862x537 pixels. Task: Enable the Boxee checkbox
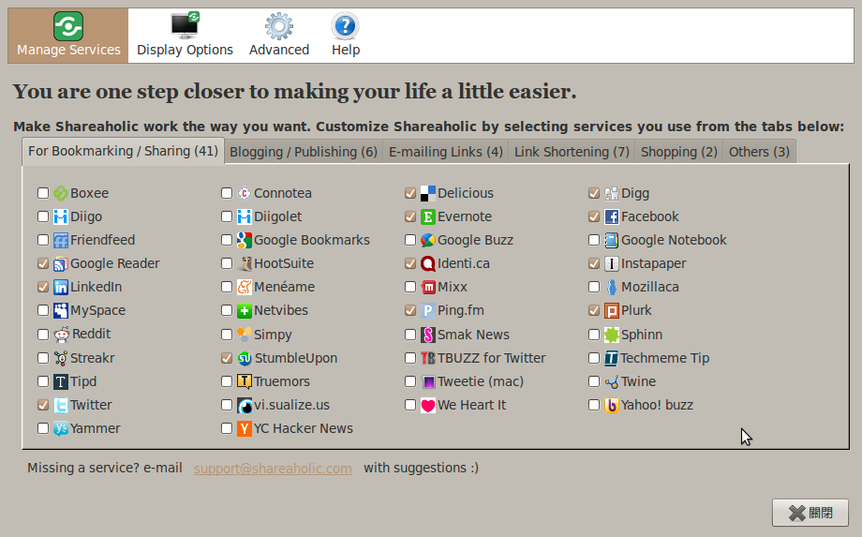coord(43,193)
